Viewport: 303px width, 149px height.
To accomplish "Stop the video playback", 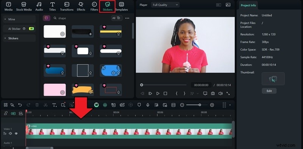I will coord(165,94).
